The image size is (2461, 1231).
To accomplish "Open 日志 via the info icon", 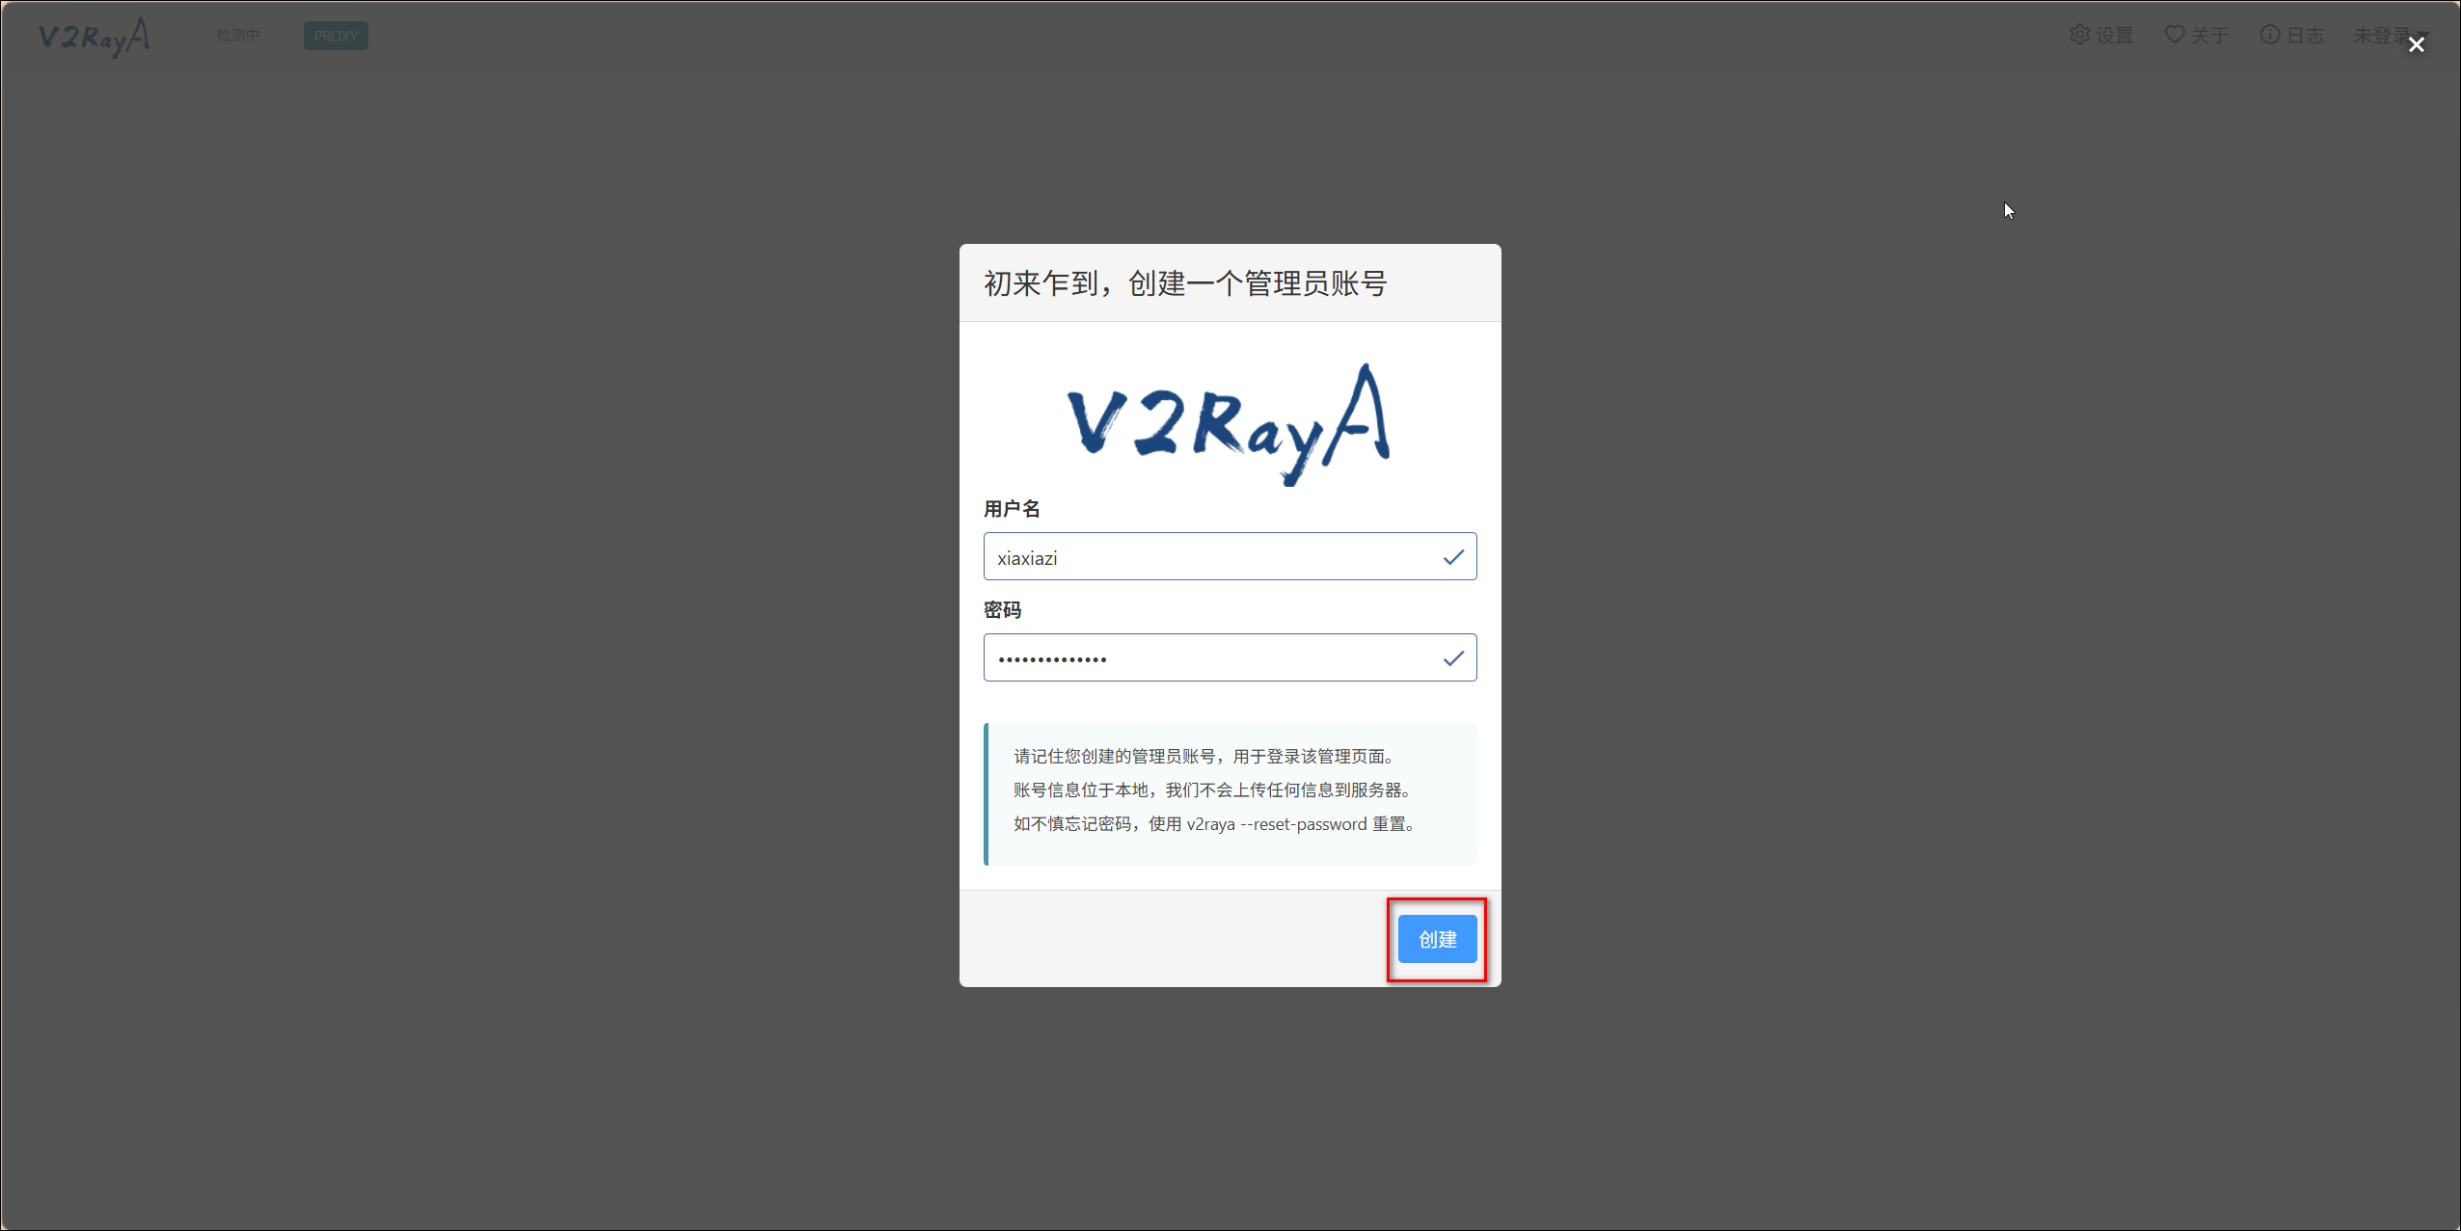I will tap(2270, 35).
